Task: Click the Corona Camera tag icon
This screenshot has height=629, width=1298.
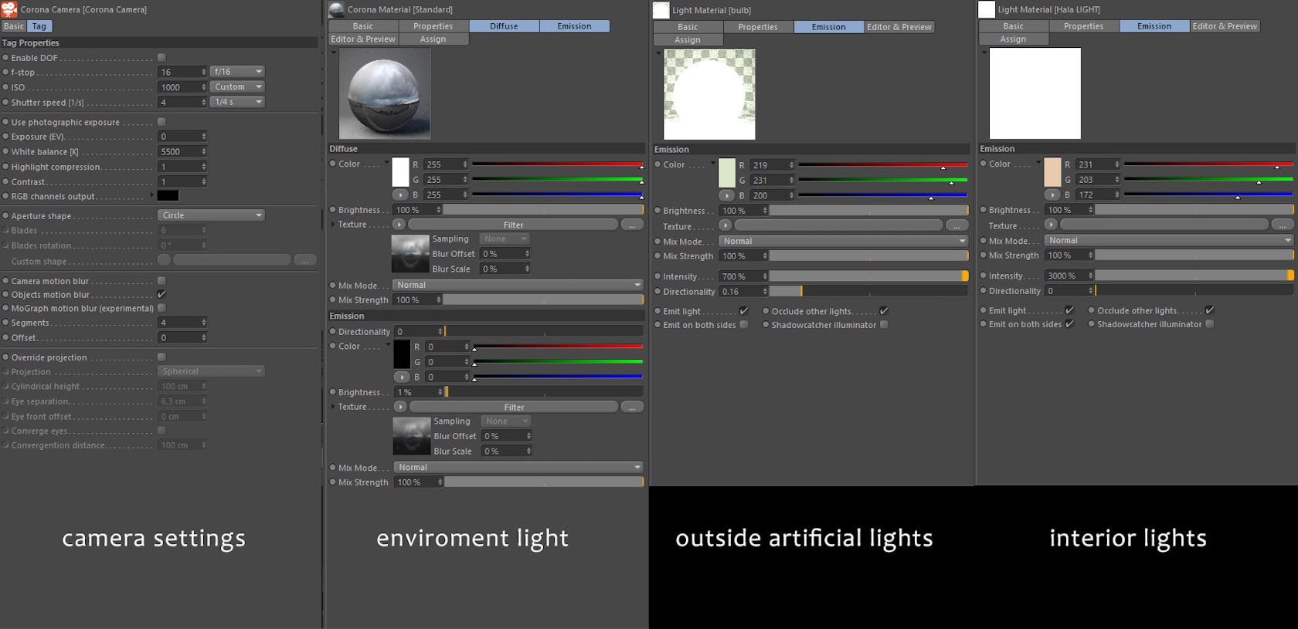Action: [9, 9]
